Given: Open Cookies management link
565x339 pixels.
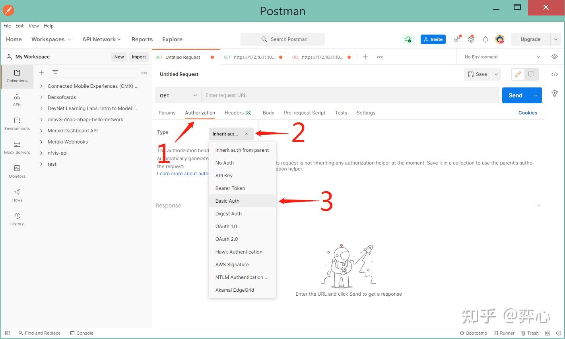Looking at the screenshot, I should pyautogui.click(x=528, y=112).
